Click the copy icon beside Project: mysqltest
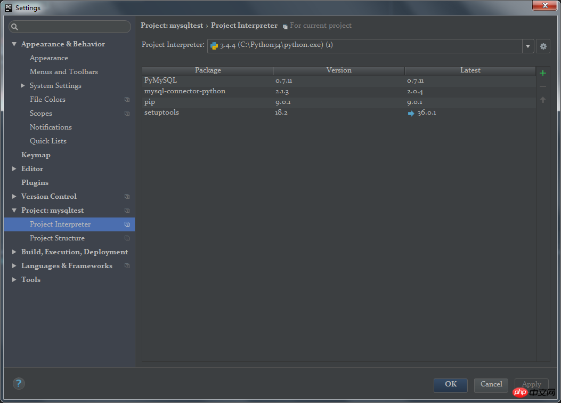The image size is (561, 403). 127,211
